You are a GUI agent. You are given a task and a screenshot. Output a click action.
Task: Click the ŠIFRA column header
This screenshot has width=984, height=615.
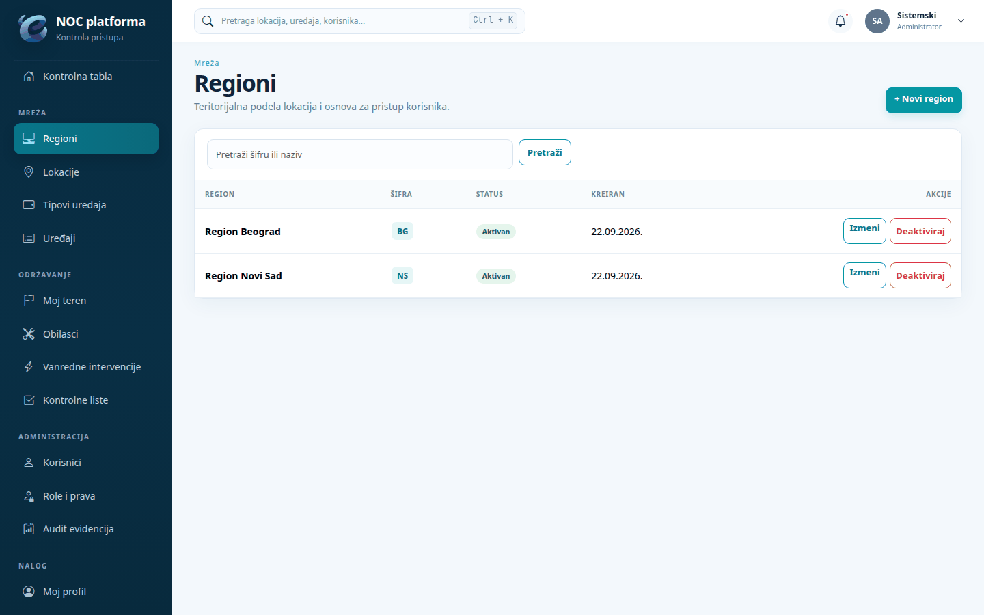pyautogui.click(x=401, y=195)
